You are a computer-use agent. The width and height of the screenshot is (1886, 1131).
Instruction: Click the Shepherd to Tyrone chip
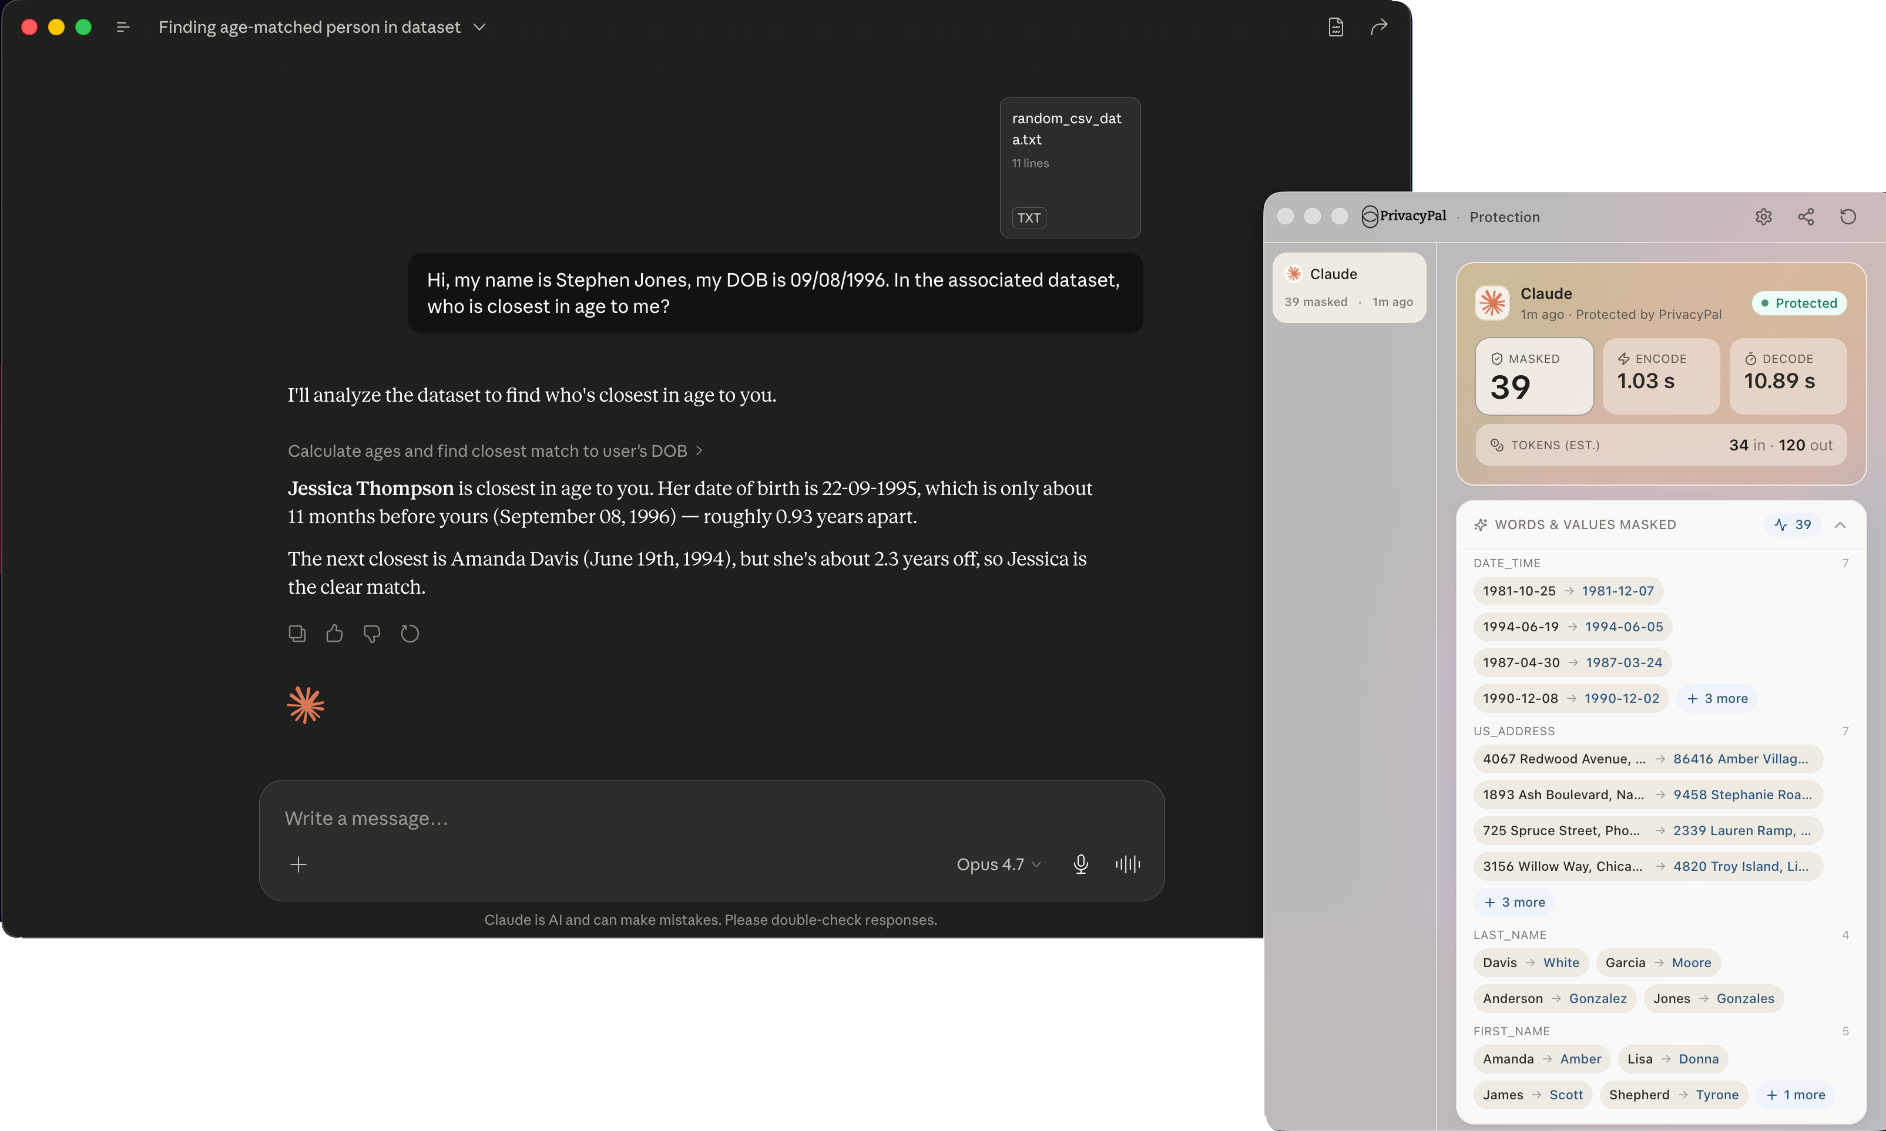[x=1673, y=1095]
